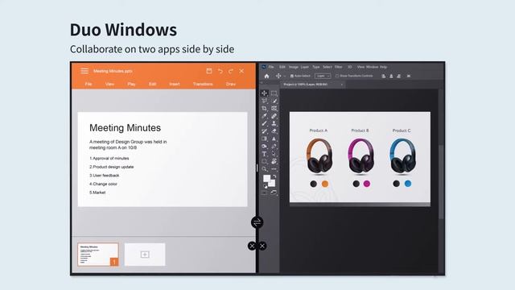
Task: Click the save icon in the orange header
Action: pyautogui.click(x=209, y=71)
